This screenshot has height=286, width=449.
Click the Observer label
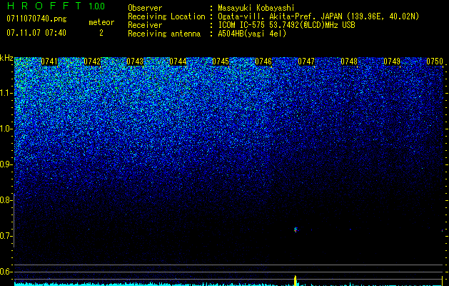145,8
